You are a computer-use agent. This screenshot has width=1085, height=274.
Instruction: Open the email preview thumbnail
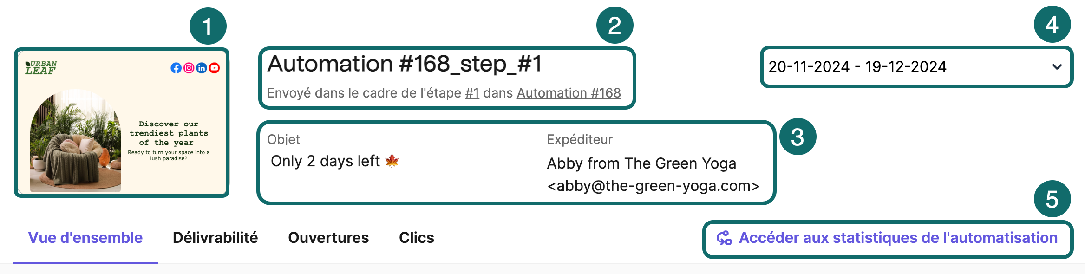(122, 123)
